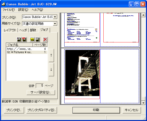Screen dimensions: 147x121
Task: Click the 合計 total pages field
Action: pos(40,86)
